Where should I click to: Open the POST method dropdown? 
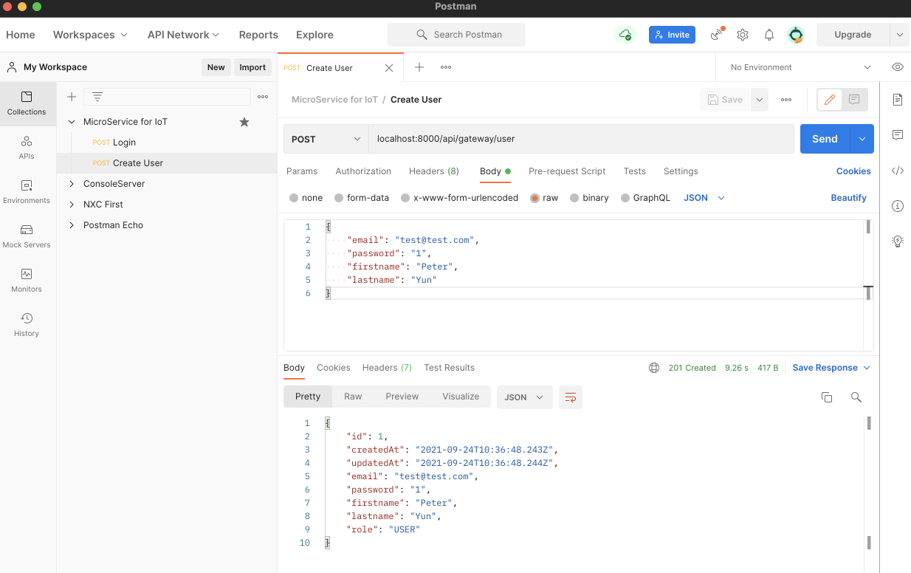(x=326, y=139)
